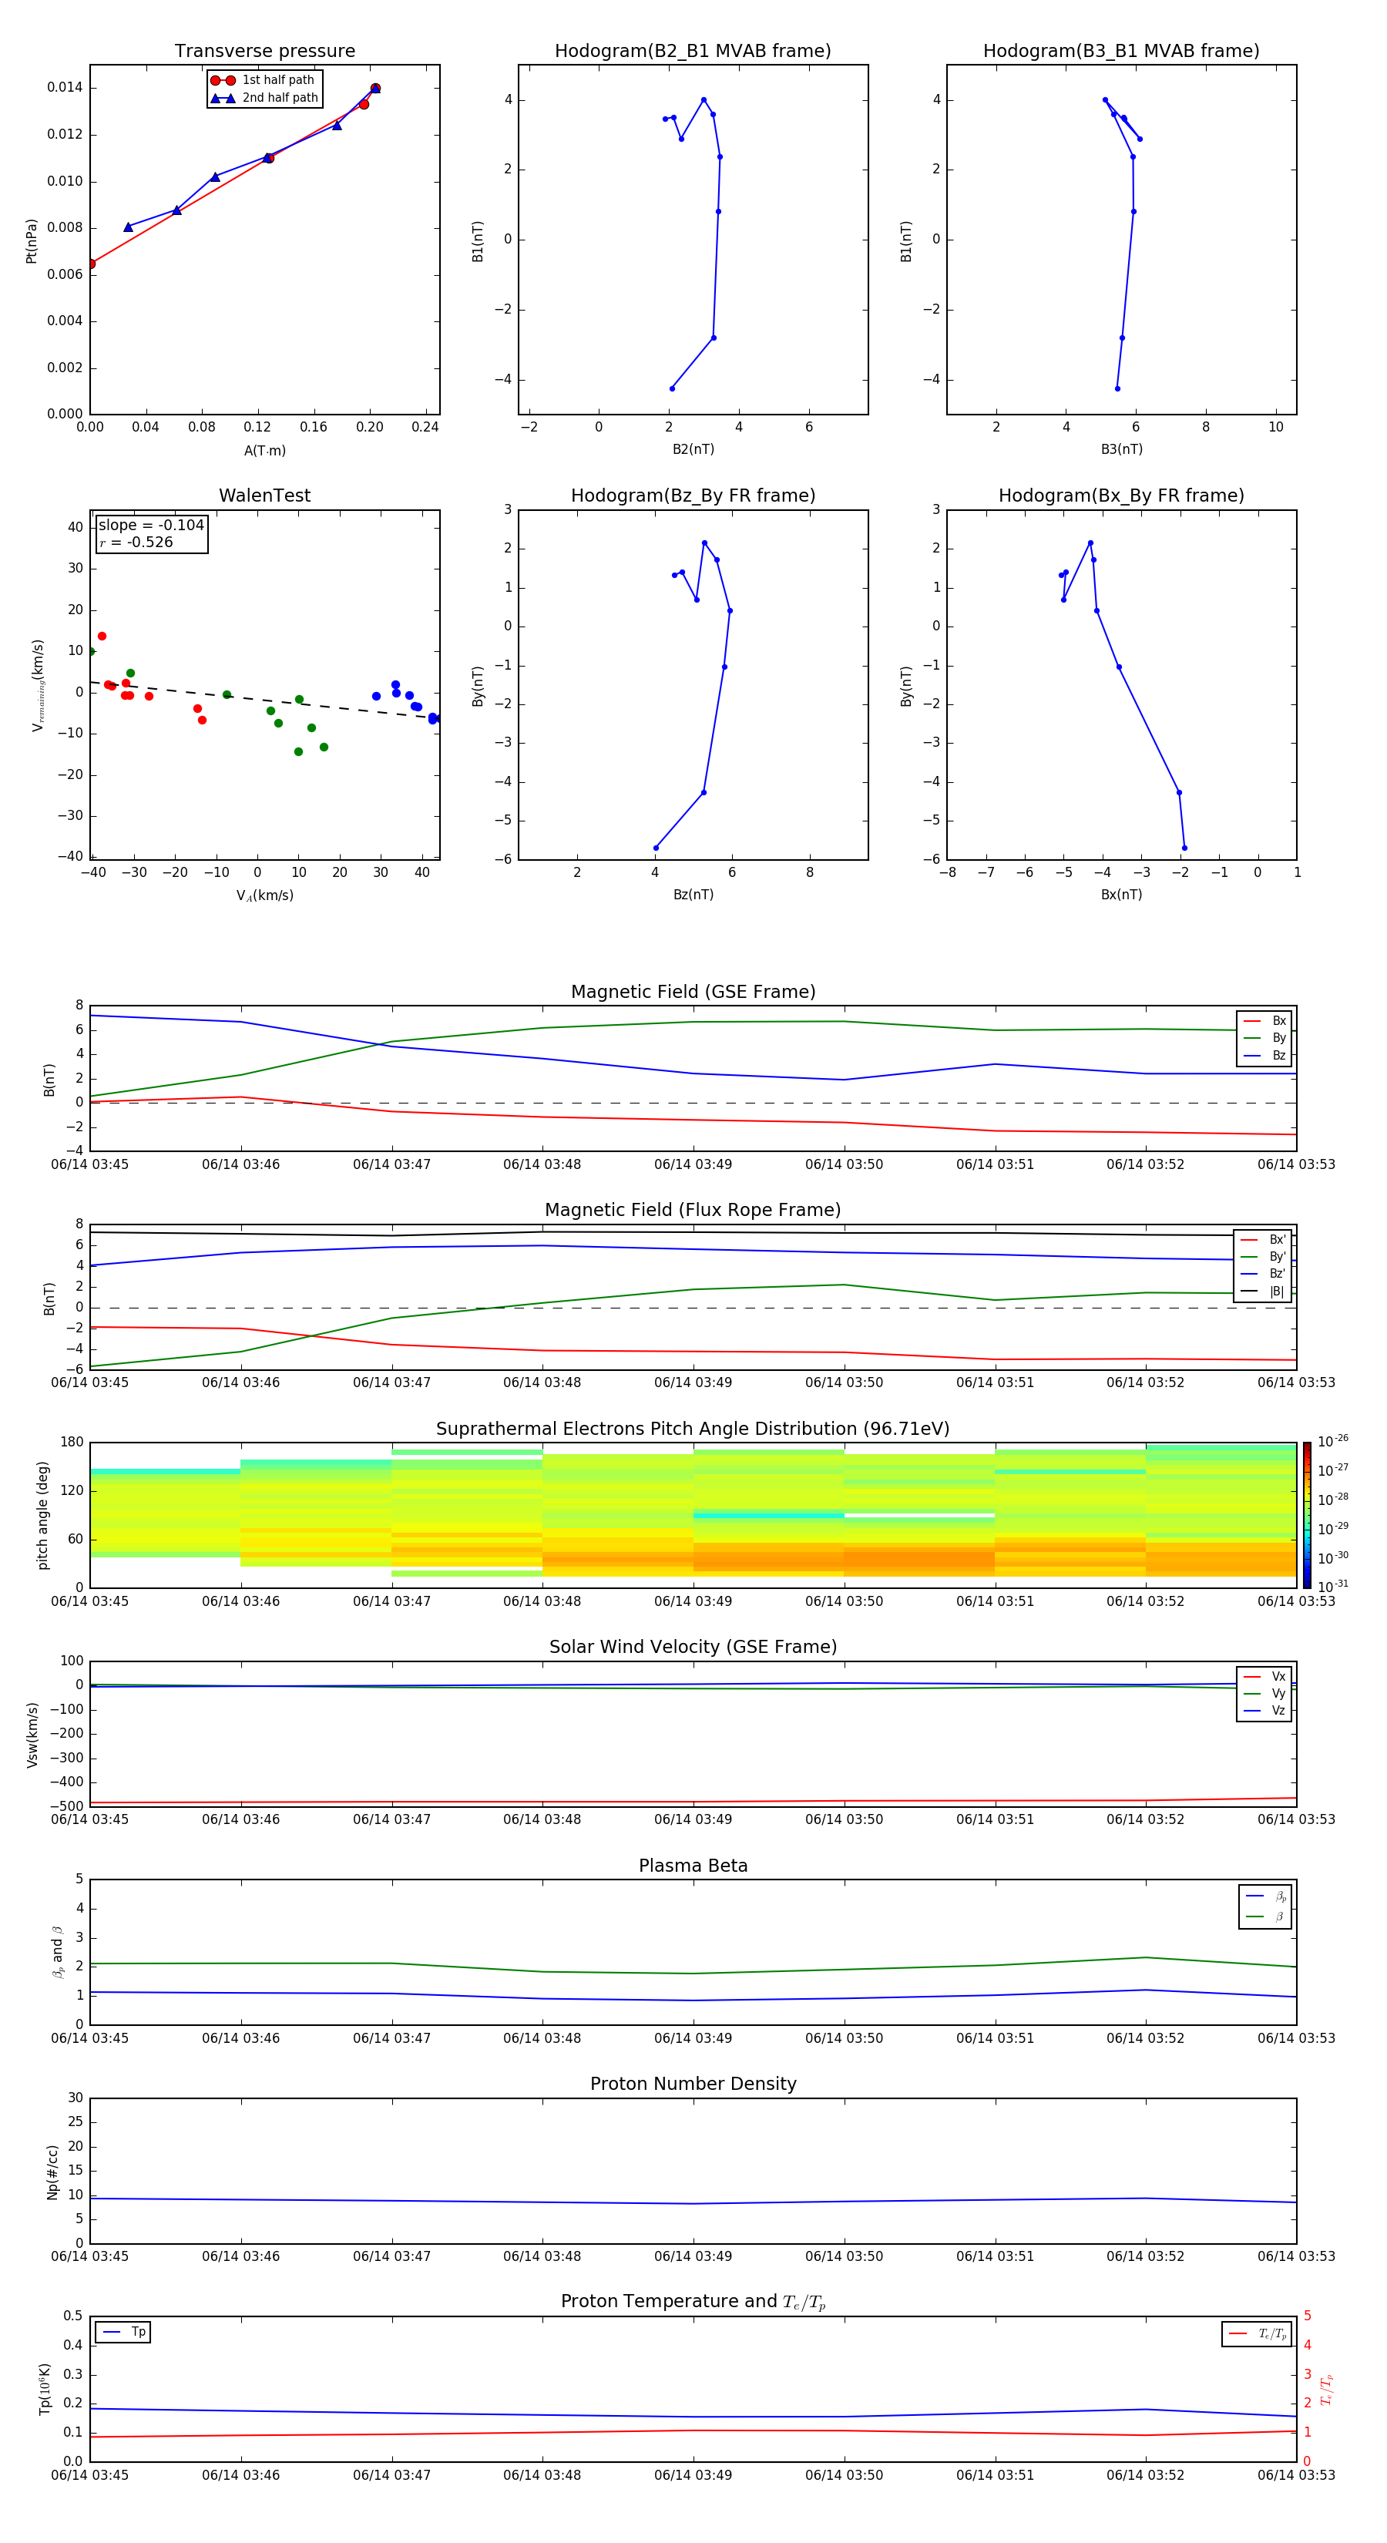Click the 'Hodogram(Bz_By FR frame)' title
Image resolution: width=1387 pixels, height=2543 pixels.
[x=693, y=495]
